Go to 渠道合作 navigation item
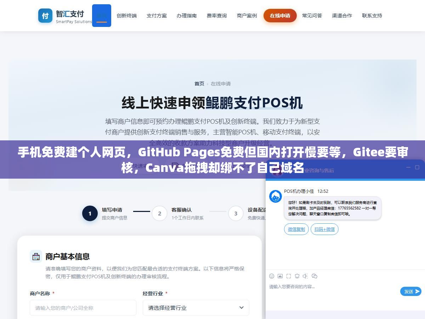The height and width of the screenshot is (319, 425). (x=342, y=16)
